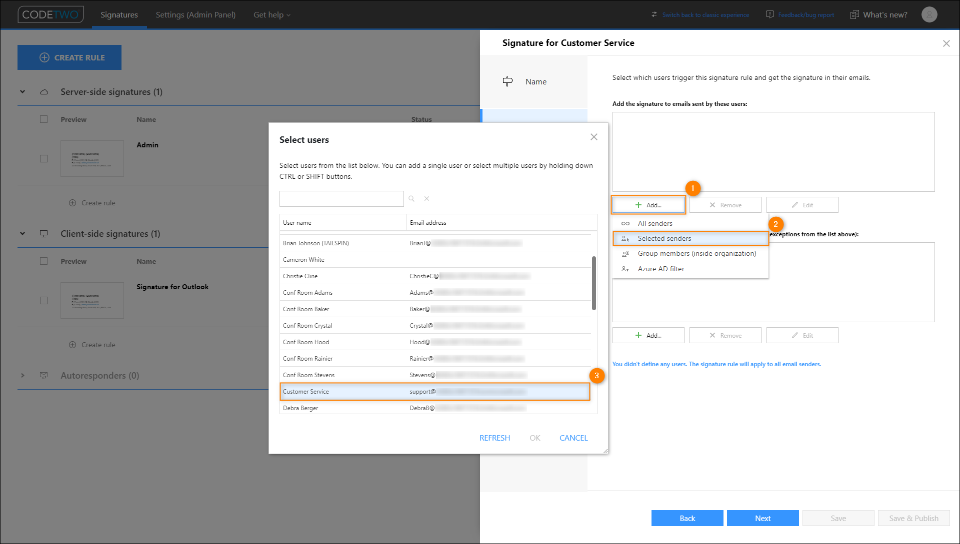Open the Admin signature preview thumbnail
Image resolution: width=960 pixels, height=544 pixels.
coord(92,158)
